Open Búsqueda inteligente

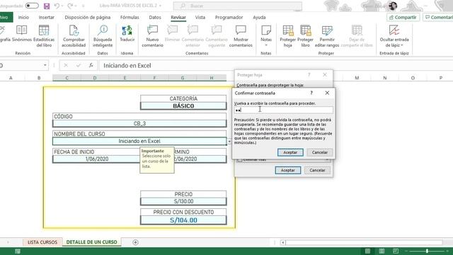pos(103,36)
